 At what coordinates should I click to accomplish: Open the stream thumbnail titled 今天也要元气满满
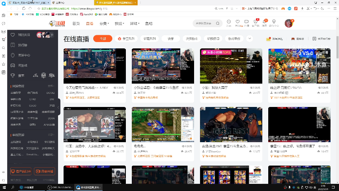94,66
